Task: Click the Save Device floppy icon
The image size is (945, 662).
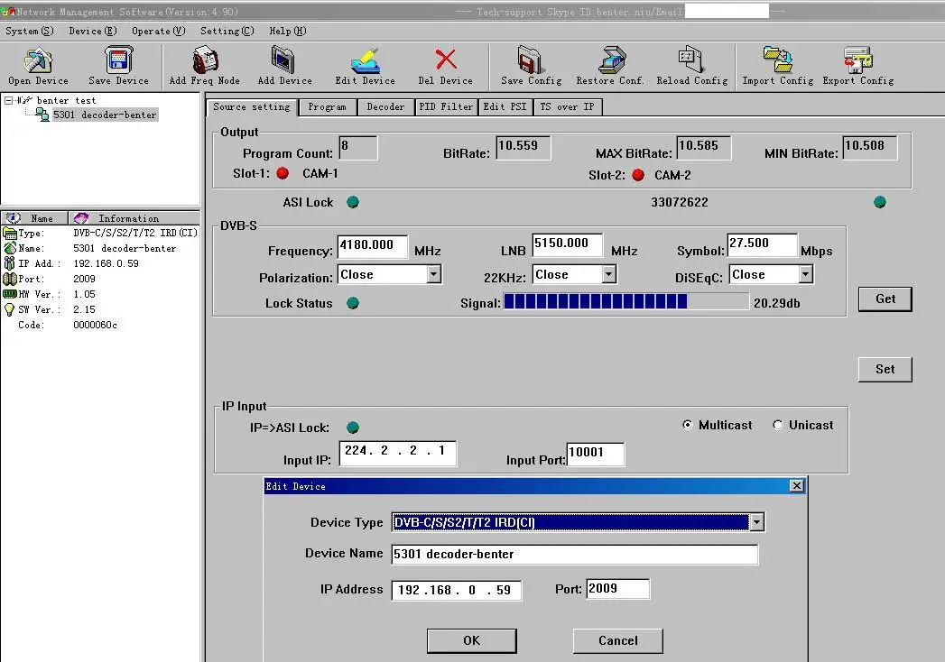Action: (118, 61)
